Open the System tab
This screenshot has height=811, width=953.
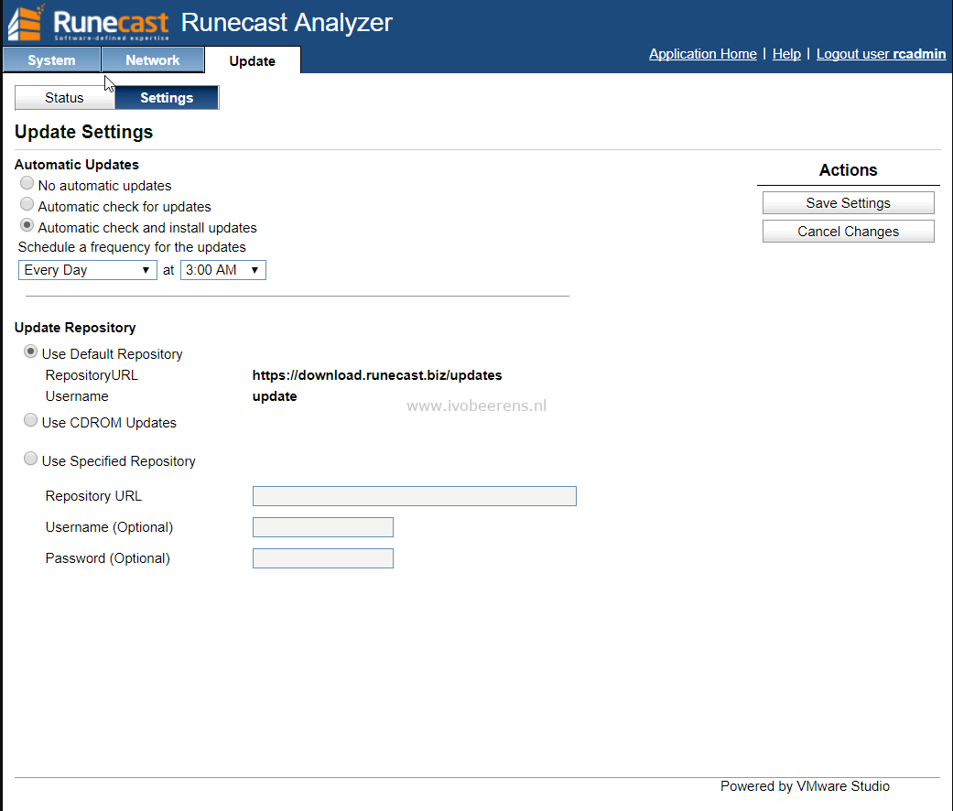51,60
